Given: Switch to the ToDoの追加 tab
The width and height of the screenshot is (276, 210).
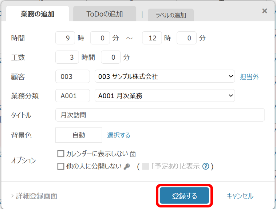Looking at the screenshot, I should pos(105,14).
